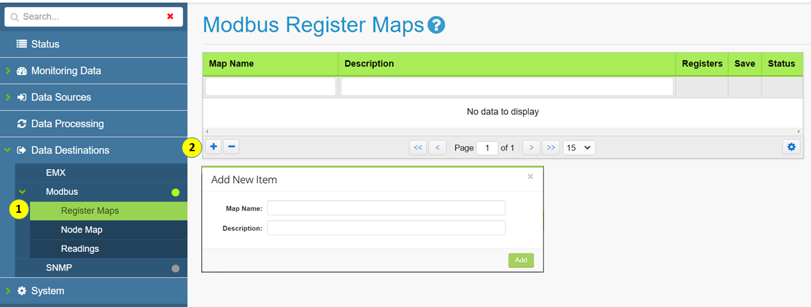This screenshot has height=307, width=811.
Task: Expand the Monitoring Data menu
Action: click(66, 71)
